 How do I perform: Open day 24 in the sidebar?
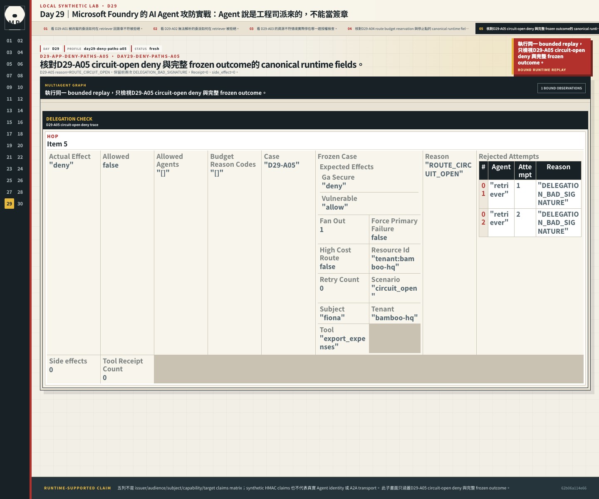pyautogui.click(x=20, y=169)
